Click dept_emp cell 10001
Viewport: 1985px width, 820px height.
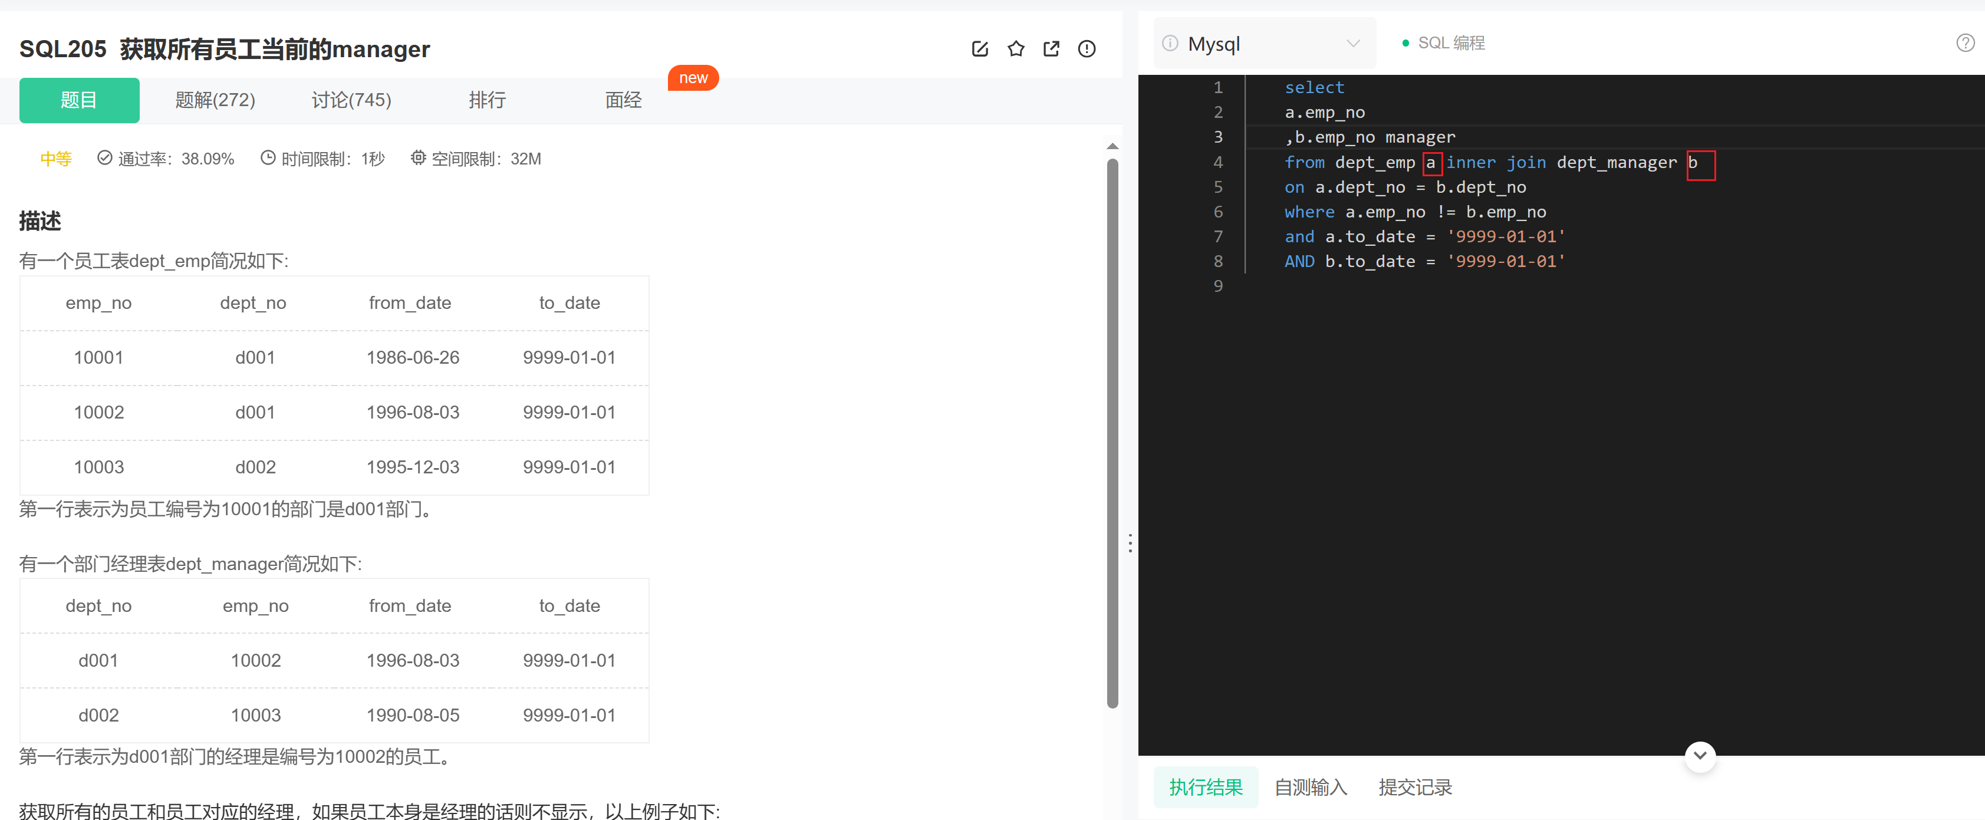tap(98, 358)
